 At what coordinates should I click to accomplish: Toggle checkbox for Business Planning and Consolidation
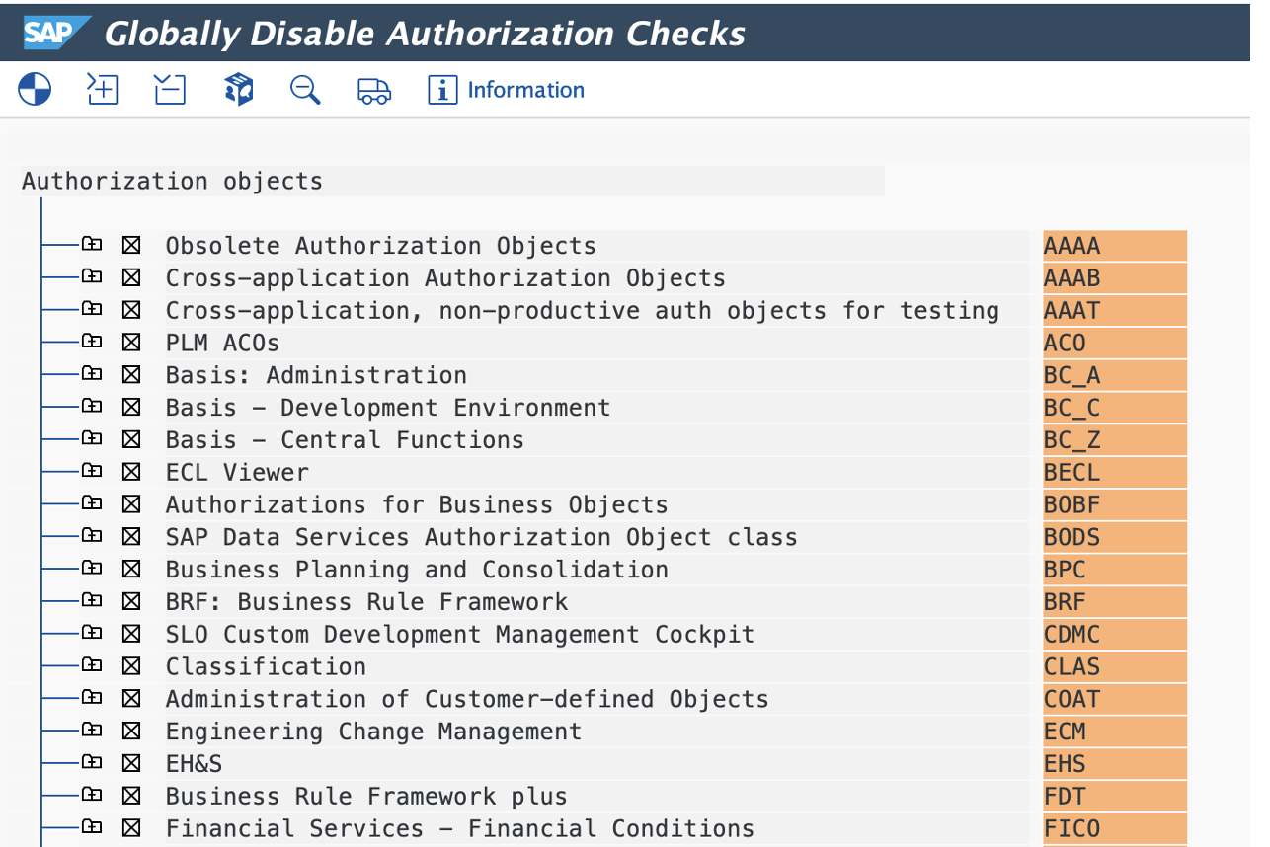(x=131, y=570)
